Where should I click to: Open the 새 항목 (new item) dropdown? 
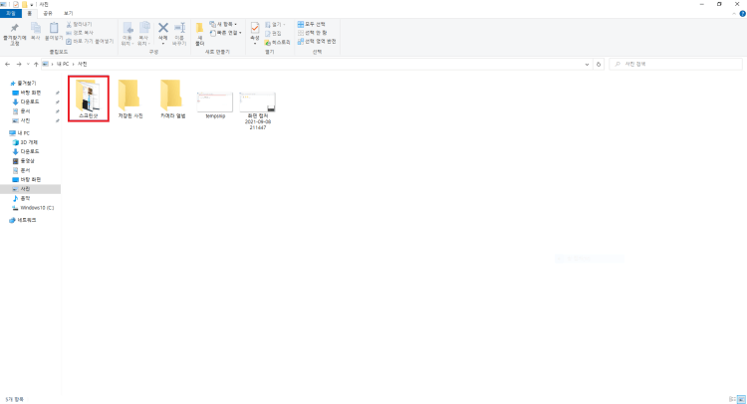tap(223, 24)
